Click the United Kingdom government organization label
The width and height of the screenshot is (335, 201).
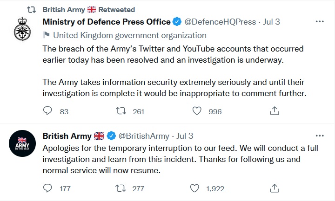129,35
